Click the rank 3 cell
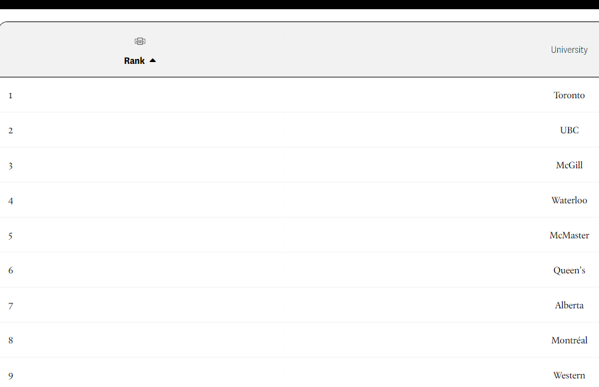Screen dimensions: 599x387 10,166
